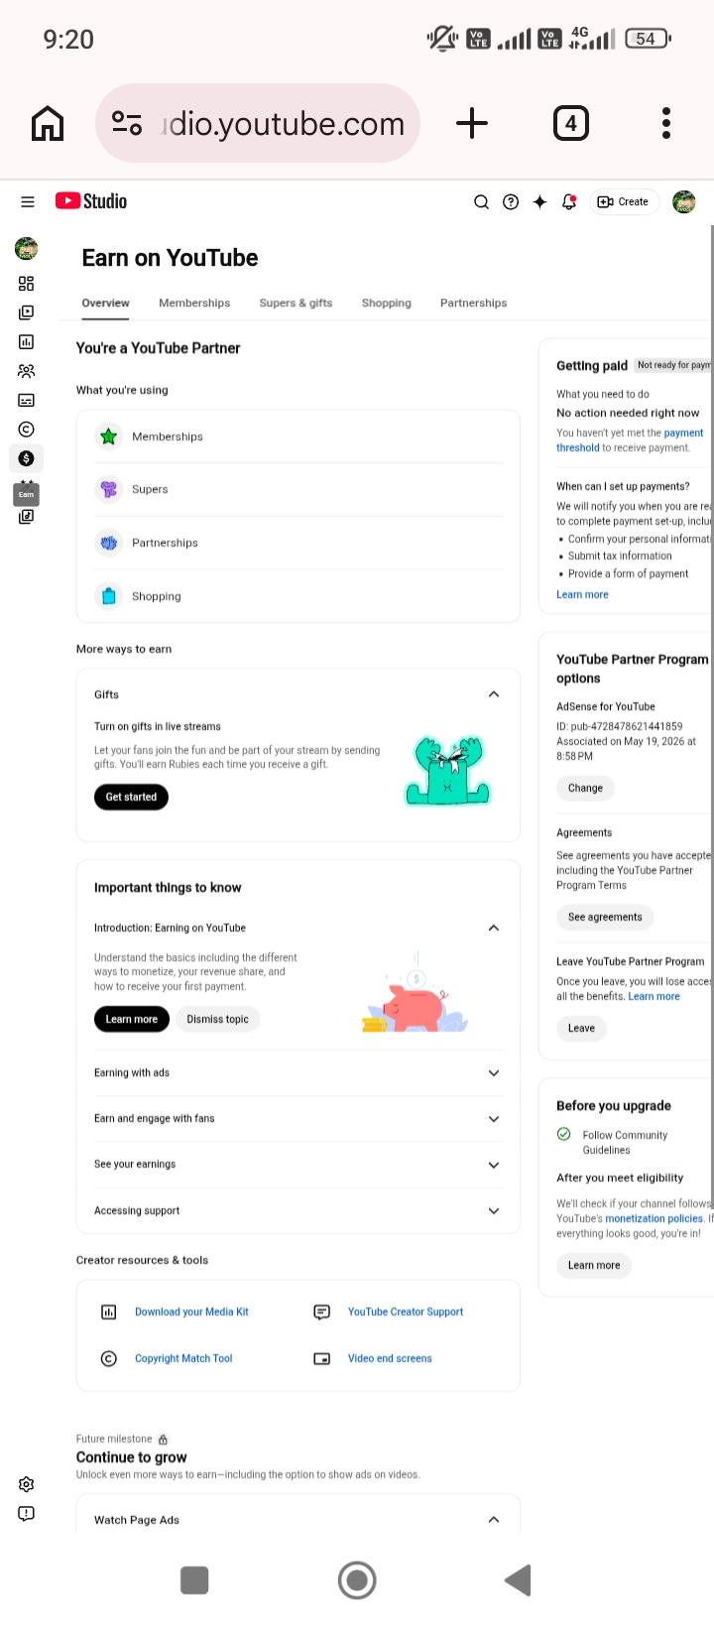Switch to the Memberships tab
The image size is (714, 1627).
[x=194, y=304]
